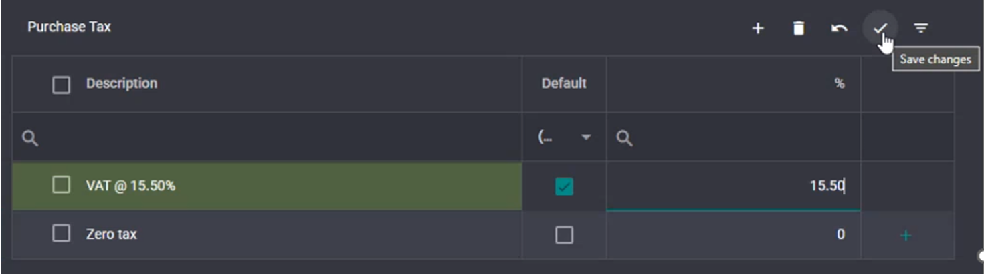
Task: Click the Description filter search field
Action: point(267,137)
